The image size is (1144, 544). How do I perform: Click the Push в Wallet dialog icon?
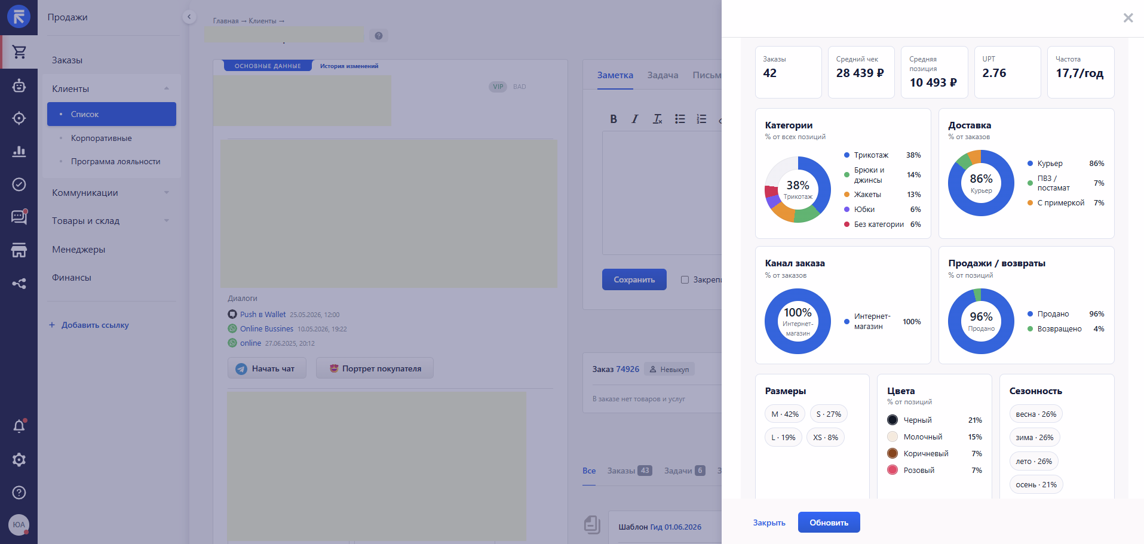click(x=232, y=314)
